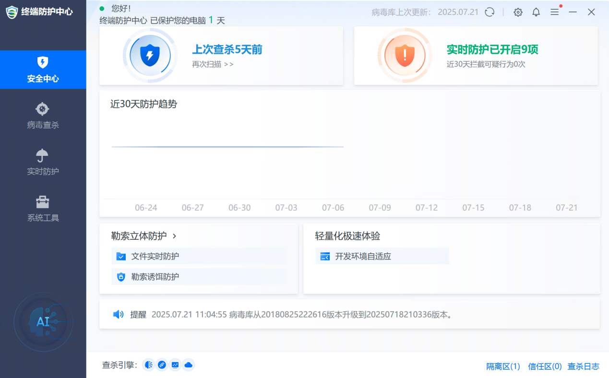Screen dimensions: 609x378
Task: Click the 开发环境自适应 item
Action: click(x=363, y=257)
